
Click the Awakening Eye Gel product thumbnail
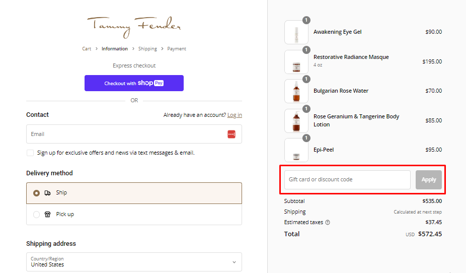click(296, 32)
